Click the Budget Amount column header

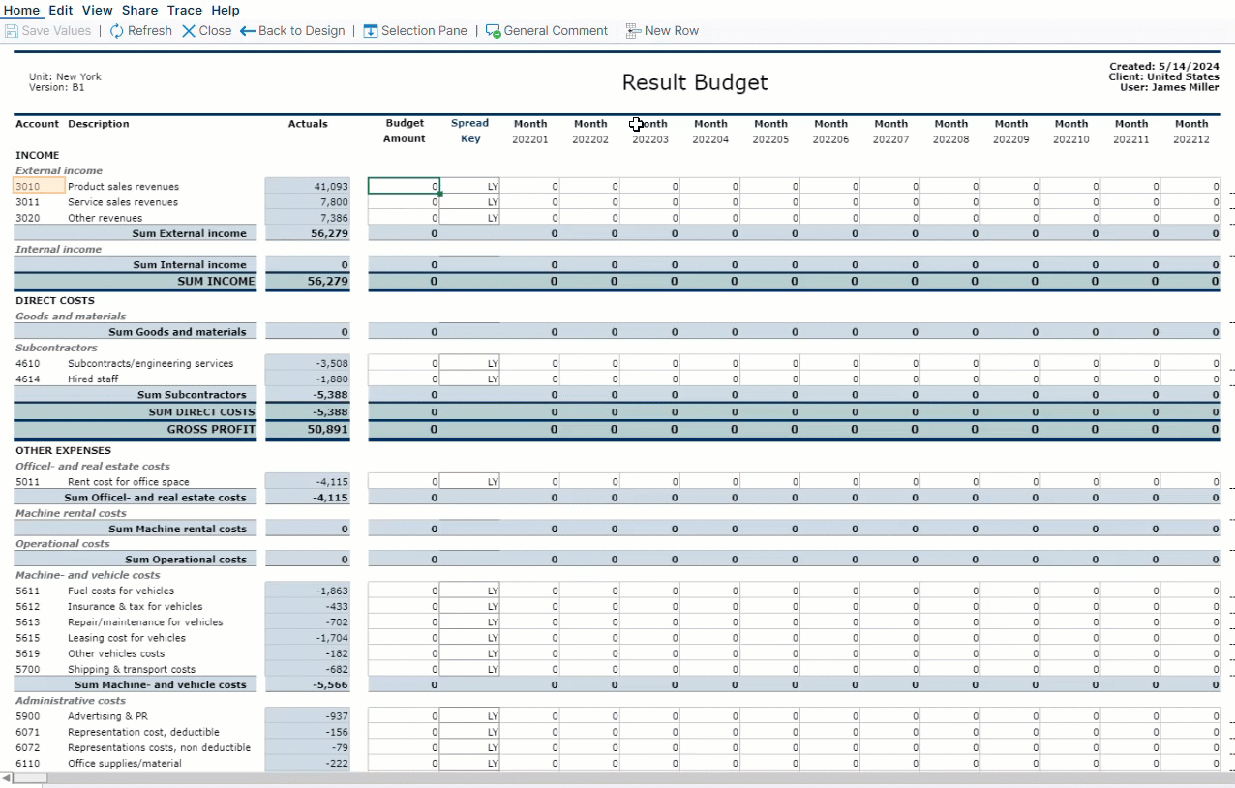tap(405, 132)
